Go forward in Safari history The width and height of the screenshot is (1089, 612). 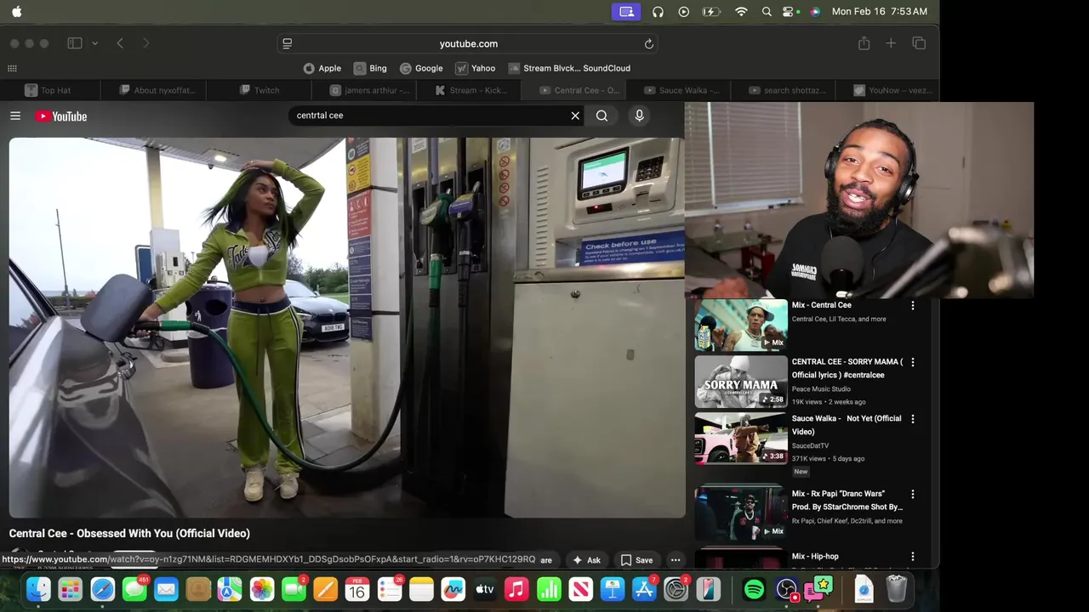coord(145,43)
